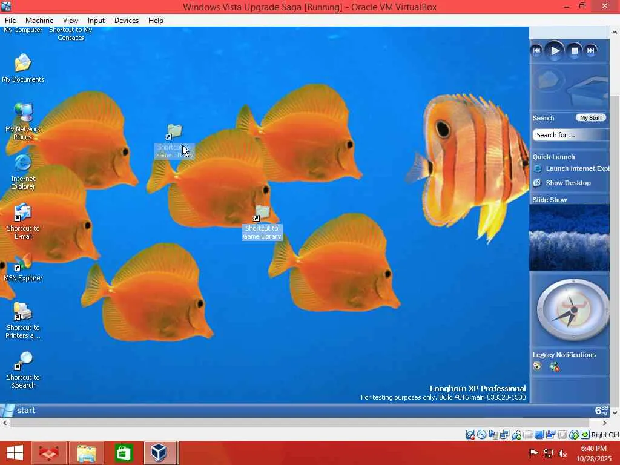Screen dimensions: 620x465
Task: Click the Slide Show section header
Action: (550, 200)
